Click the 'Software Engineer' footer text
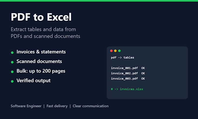198x119 pixels. click(26, 106)
